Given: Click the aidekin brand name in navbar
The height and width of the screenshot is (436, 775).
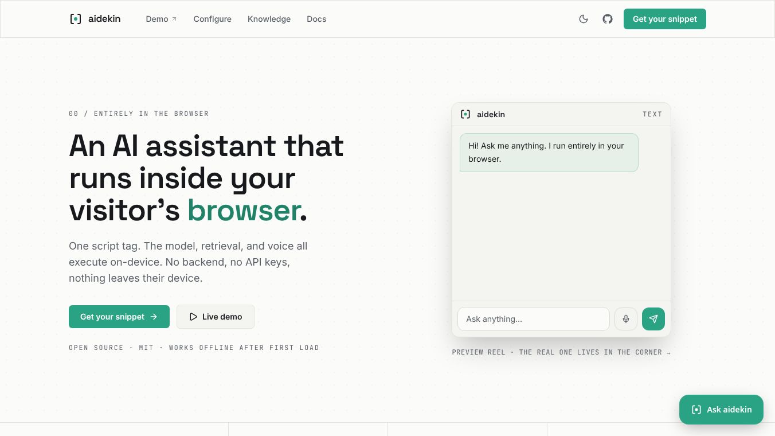Looking at the screenshot, I should tap(104, 19).
